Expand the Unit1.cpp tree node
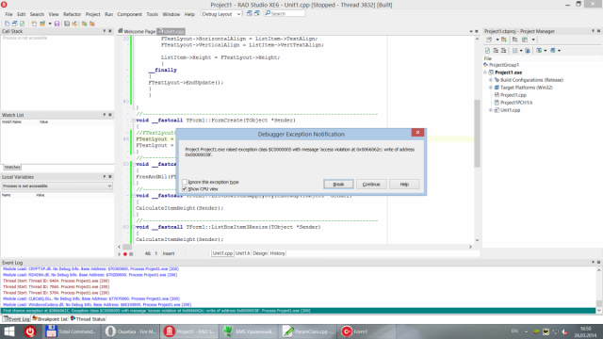Viewport: 603px width, 339px height. coord(491,110)
